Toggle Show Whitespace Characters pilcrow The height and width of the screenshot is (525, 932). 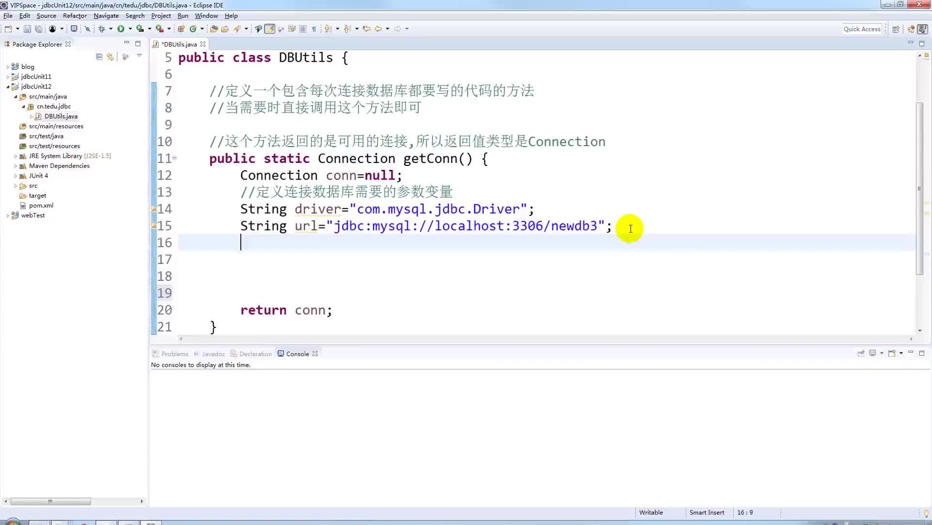point(314,29)
